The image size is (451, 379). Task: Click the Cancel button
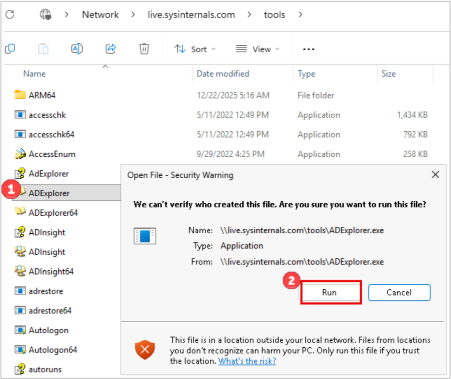click(399, 293)
